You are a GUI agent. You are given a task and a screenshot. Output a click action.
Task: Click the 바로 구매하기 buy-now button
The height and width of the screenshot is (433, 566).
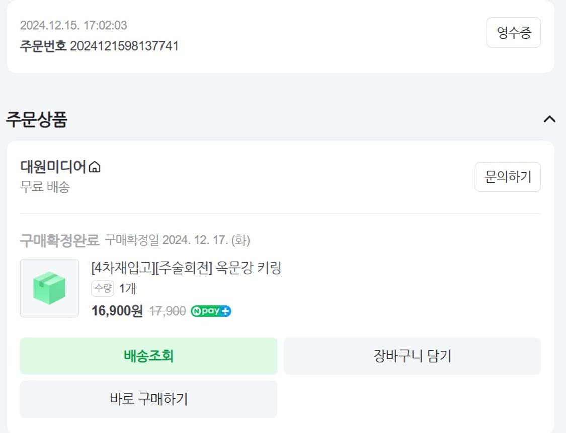[x=148, y=399]
